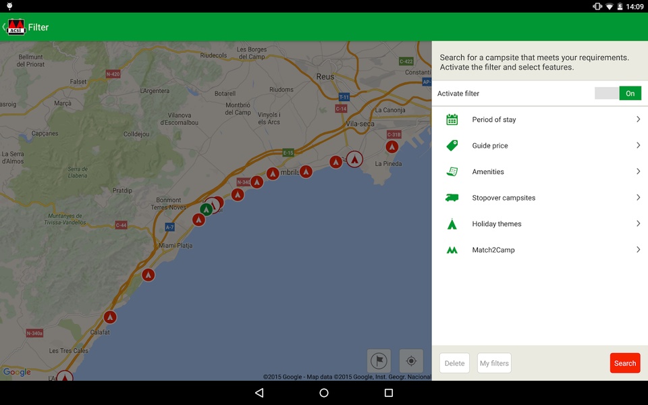Screen dimensions: 648x405
Task: Tap the Android back navigation button
Action: (x=259, y=393)
